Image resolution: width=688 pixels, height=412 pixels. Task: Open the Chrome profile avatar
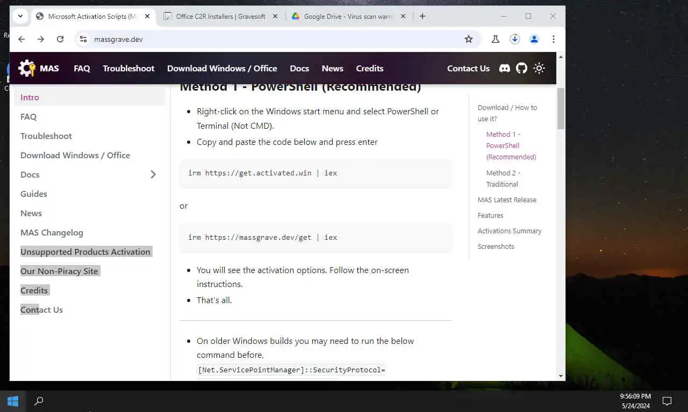click(534, 39)
